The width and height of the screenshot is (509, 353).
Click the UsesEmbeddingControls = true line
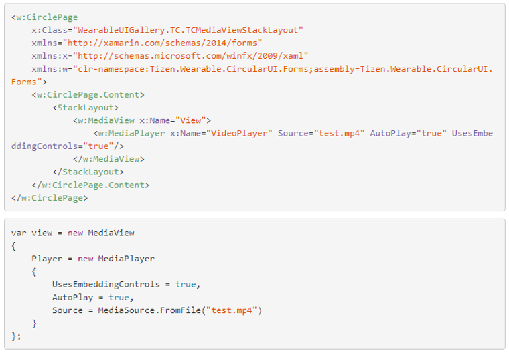point(126,284)
